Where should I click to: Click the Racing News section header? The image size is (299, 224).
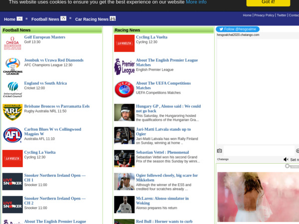point(163,30)
